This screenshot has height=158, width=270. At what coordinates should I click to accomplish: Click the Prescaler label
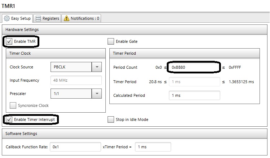click(x=18, y=94)
